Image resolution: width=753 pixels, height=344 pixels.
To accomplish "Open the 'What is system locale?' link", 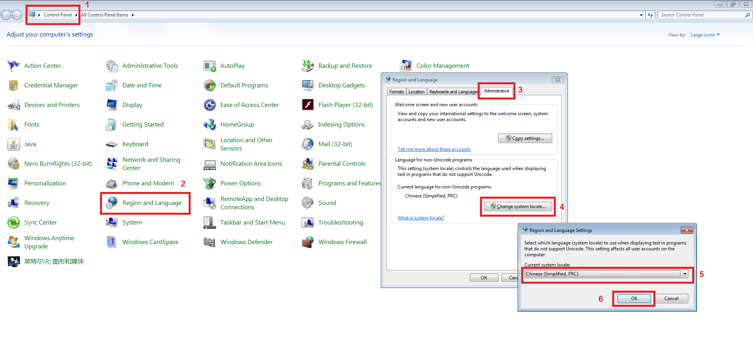I will (420, 218).
